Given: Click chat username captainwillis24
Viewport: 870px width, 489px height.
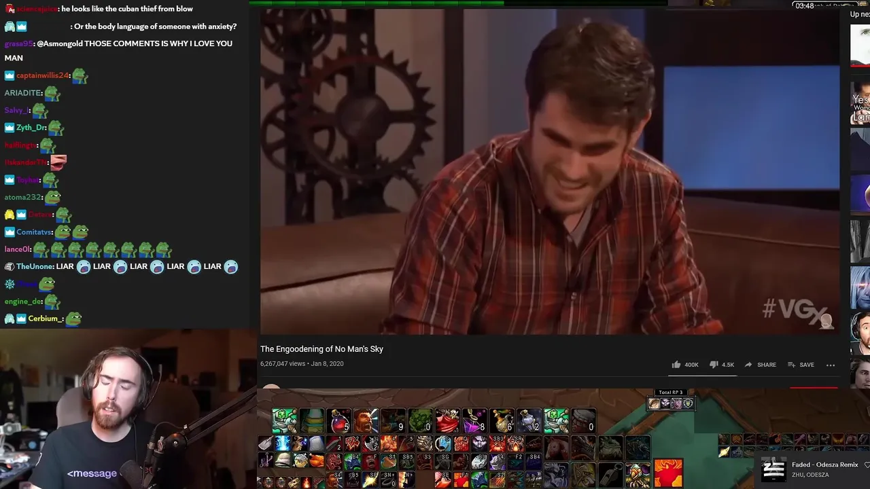Looking at the screenshot, I should (x=42, y=75).
